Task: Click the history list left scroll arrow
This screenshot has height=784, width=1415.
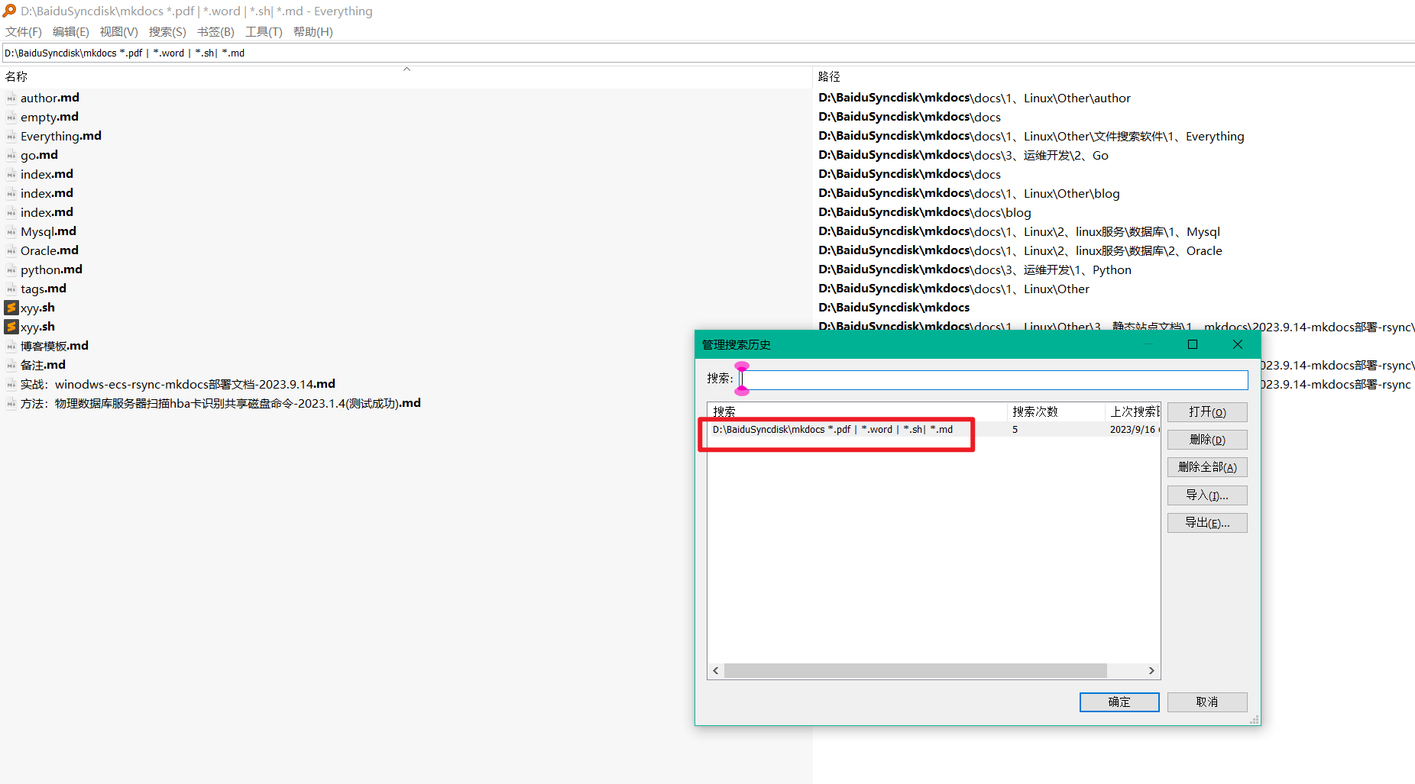Action: pos(716,671)
